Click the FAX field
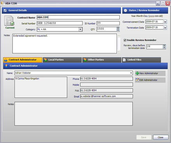 (x=106, y=90)
